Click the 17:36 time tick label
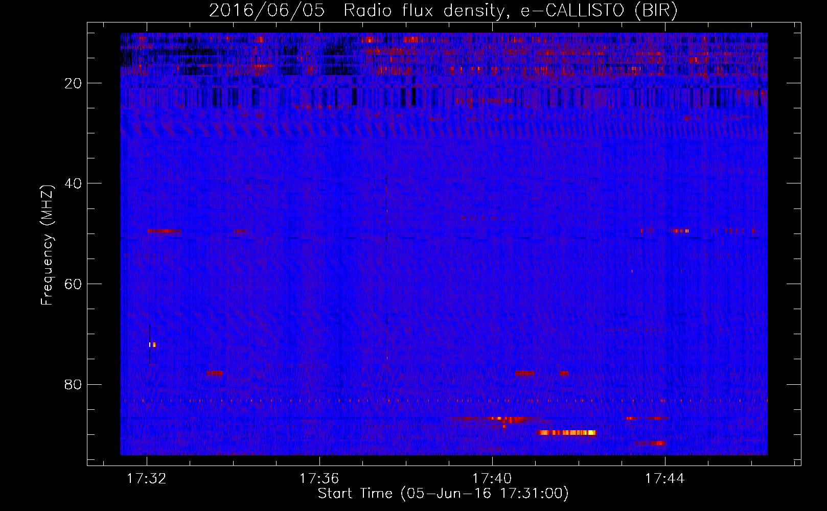The width and height of the screenshot is (827, 511). [319, 479]
